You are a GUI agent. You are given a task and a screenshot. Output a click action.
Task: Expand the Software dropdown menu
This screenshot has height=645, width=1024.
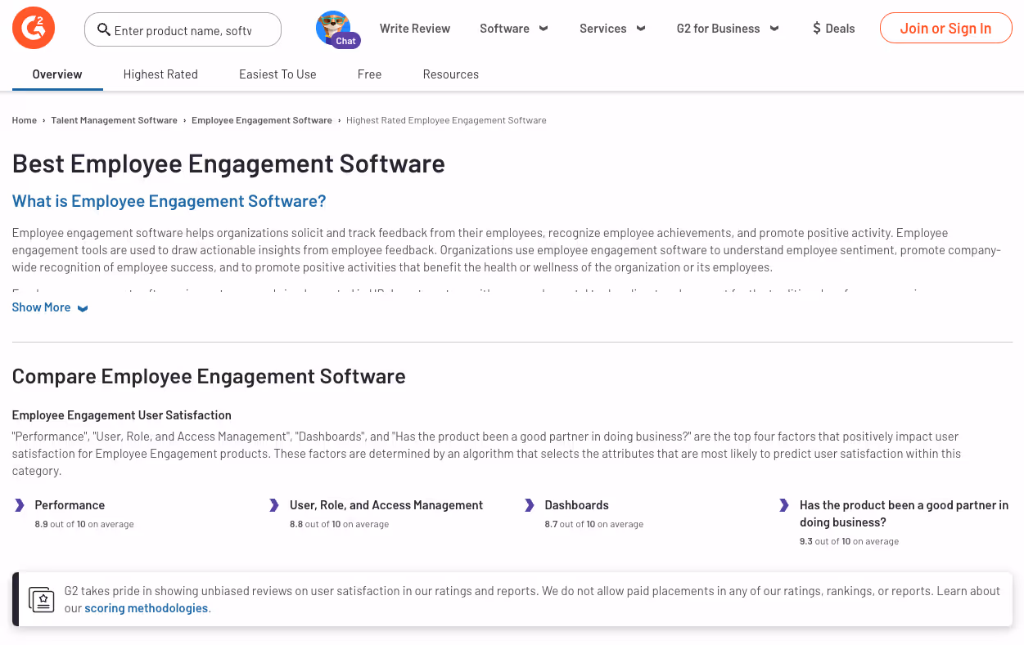[x=514, y=29]
